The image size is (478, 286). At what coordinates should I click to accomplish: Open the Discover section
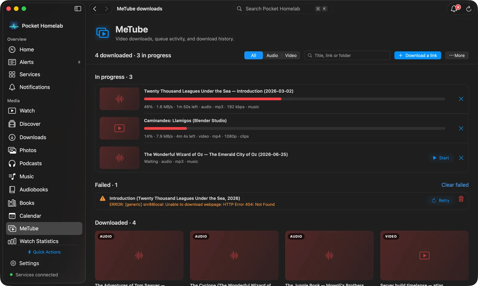(x=44, y=124)
